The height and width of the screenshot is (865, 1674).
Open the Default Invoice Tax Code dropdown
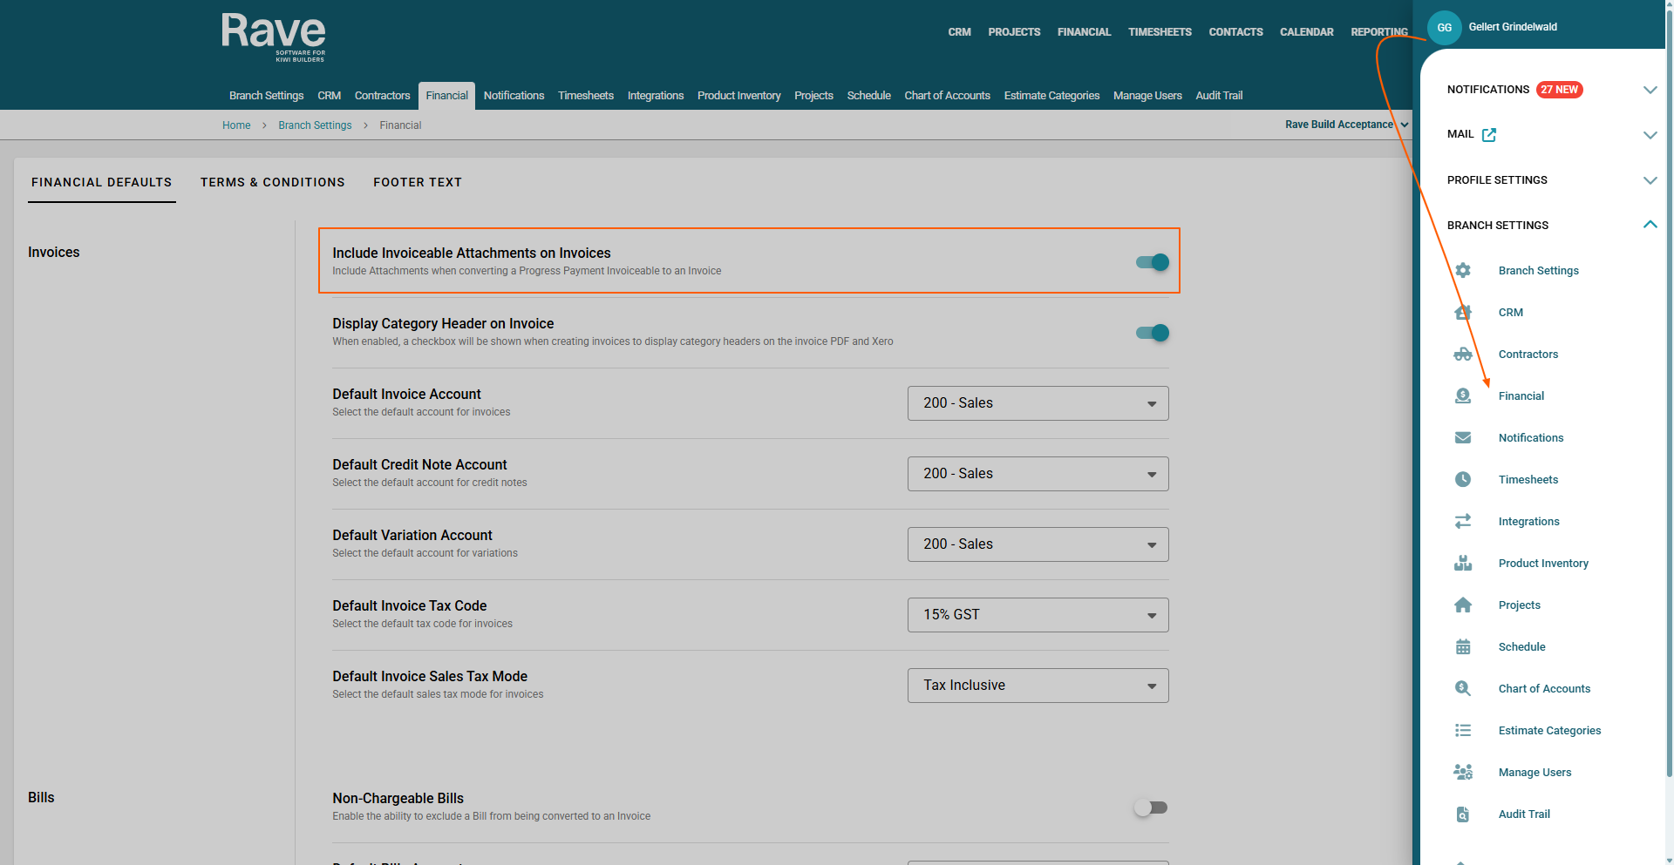[1038, 615]
